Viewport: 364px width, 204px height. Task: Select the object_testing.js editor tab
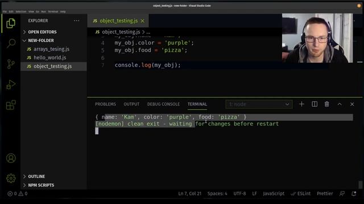click(118, 21)
